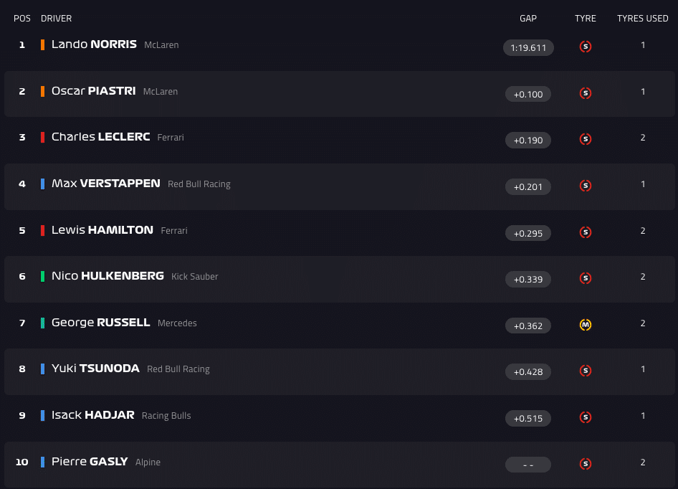Select Lewis Hamilton's row name
The height and width of the screenshot is (489, 678).
pyautogui.click(x=102, y=230)
